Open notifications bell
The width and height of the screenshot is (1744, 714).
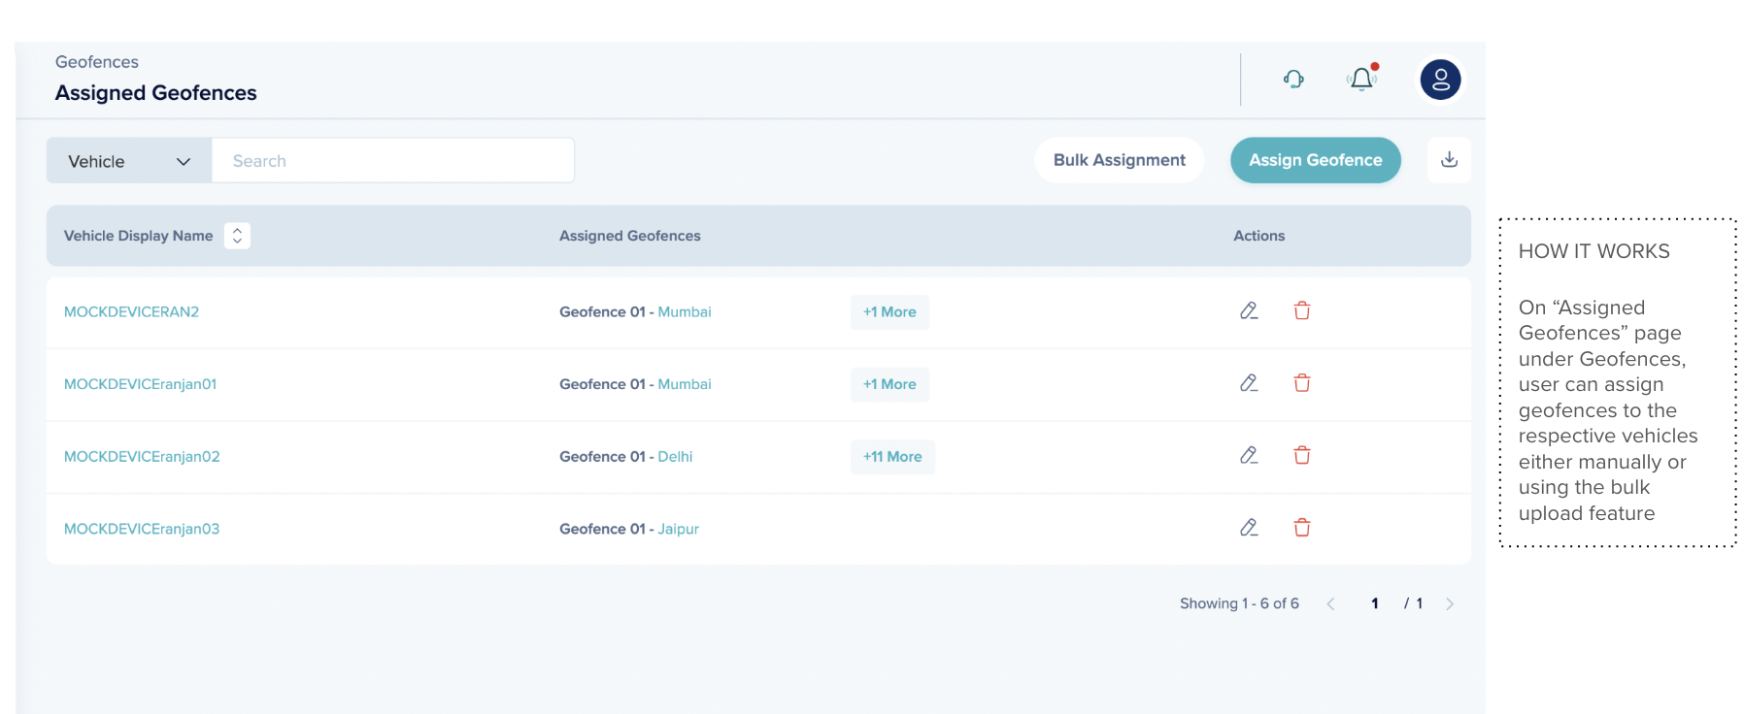click(1361, 80)
